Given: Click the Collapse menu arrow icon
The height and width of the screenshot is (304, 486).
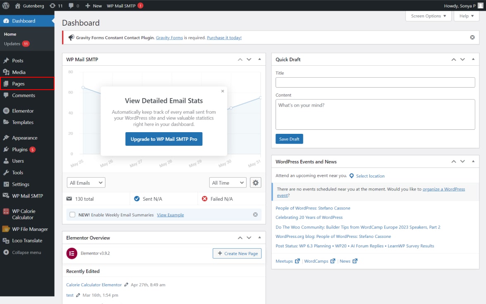Looking at the screenshot, I should click(x=6, y=252).
